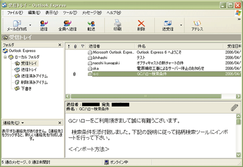Viewport: 243px width, 167px height.
Task: Click the 削除 (Delete) red X icon
Action: pos(141,24)
